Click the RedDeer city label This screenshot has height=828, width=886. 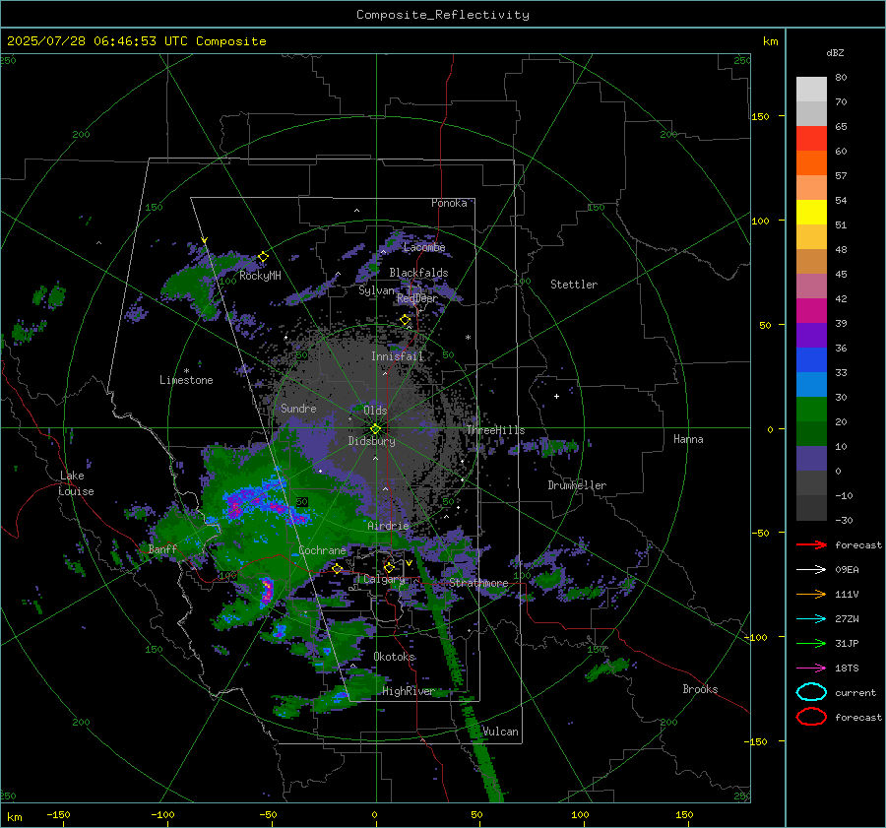click(417, 298)
